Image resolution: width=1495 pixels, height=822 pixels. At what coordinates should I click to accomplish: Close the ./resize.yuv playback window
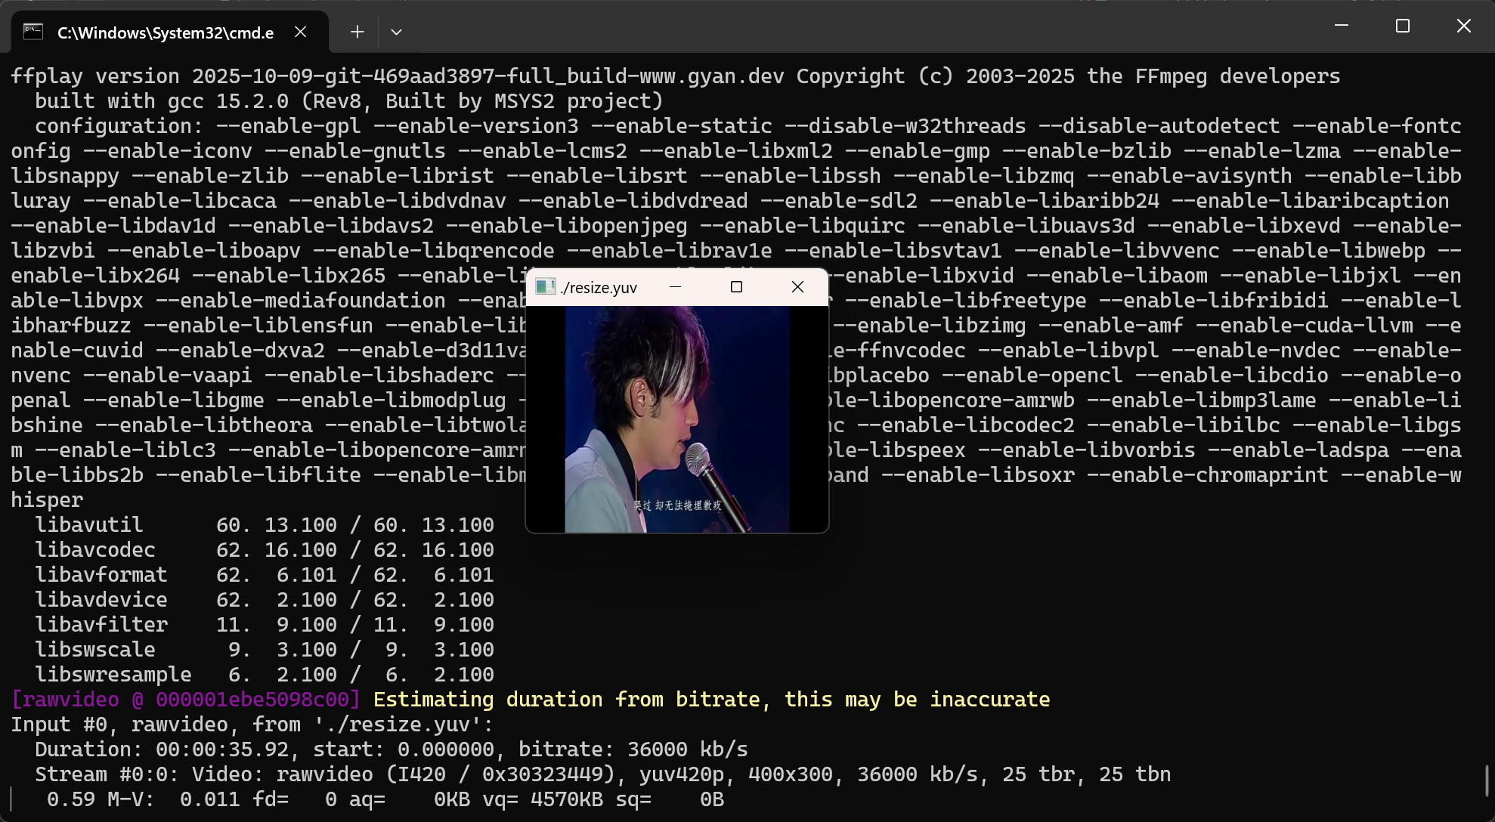click(797, 287)
